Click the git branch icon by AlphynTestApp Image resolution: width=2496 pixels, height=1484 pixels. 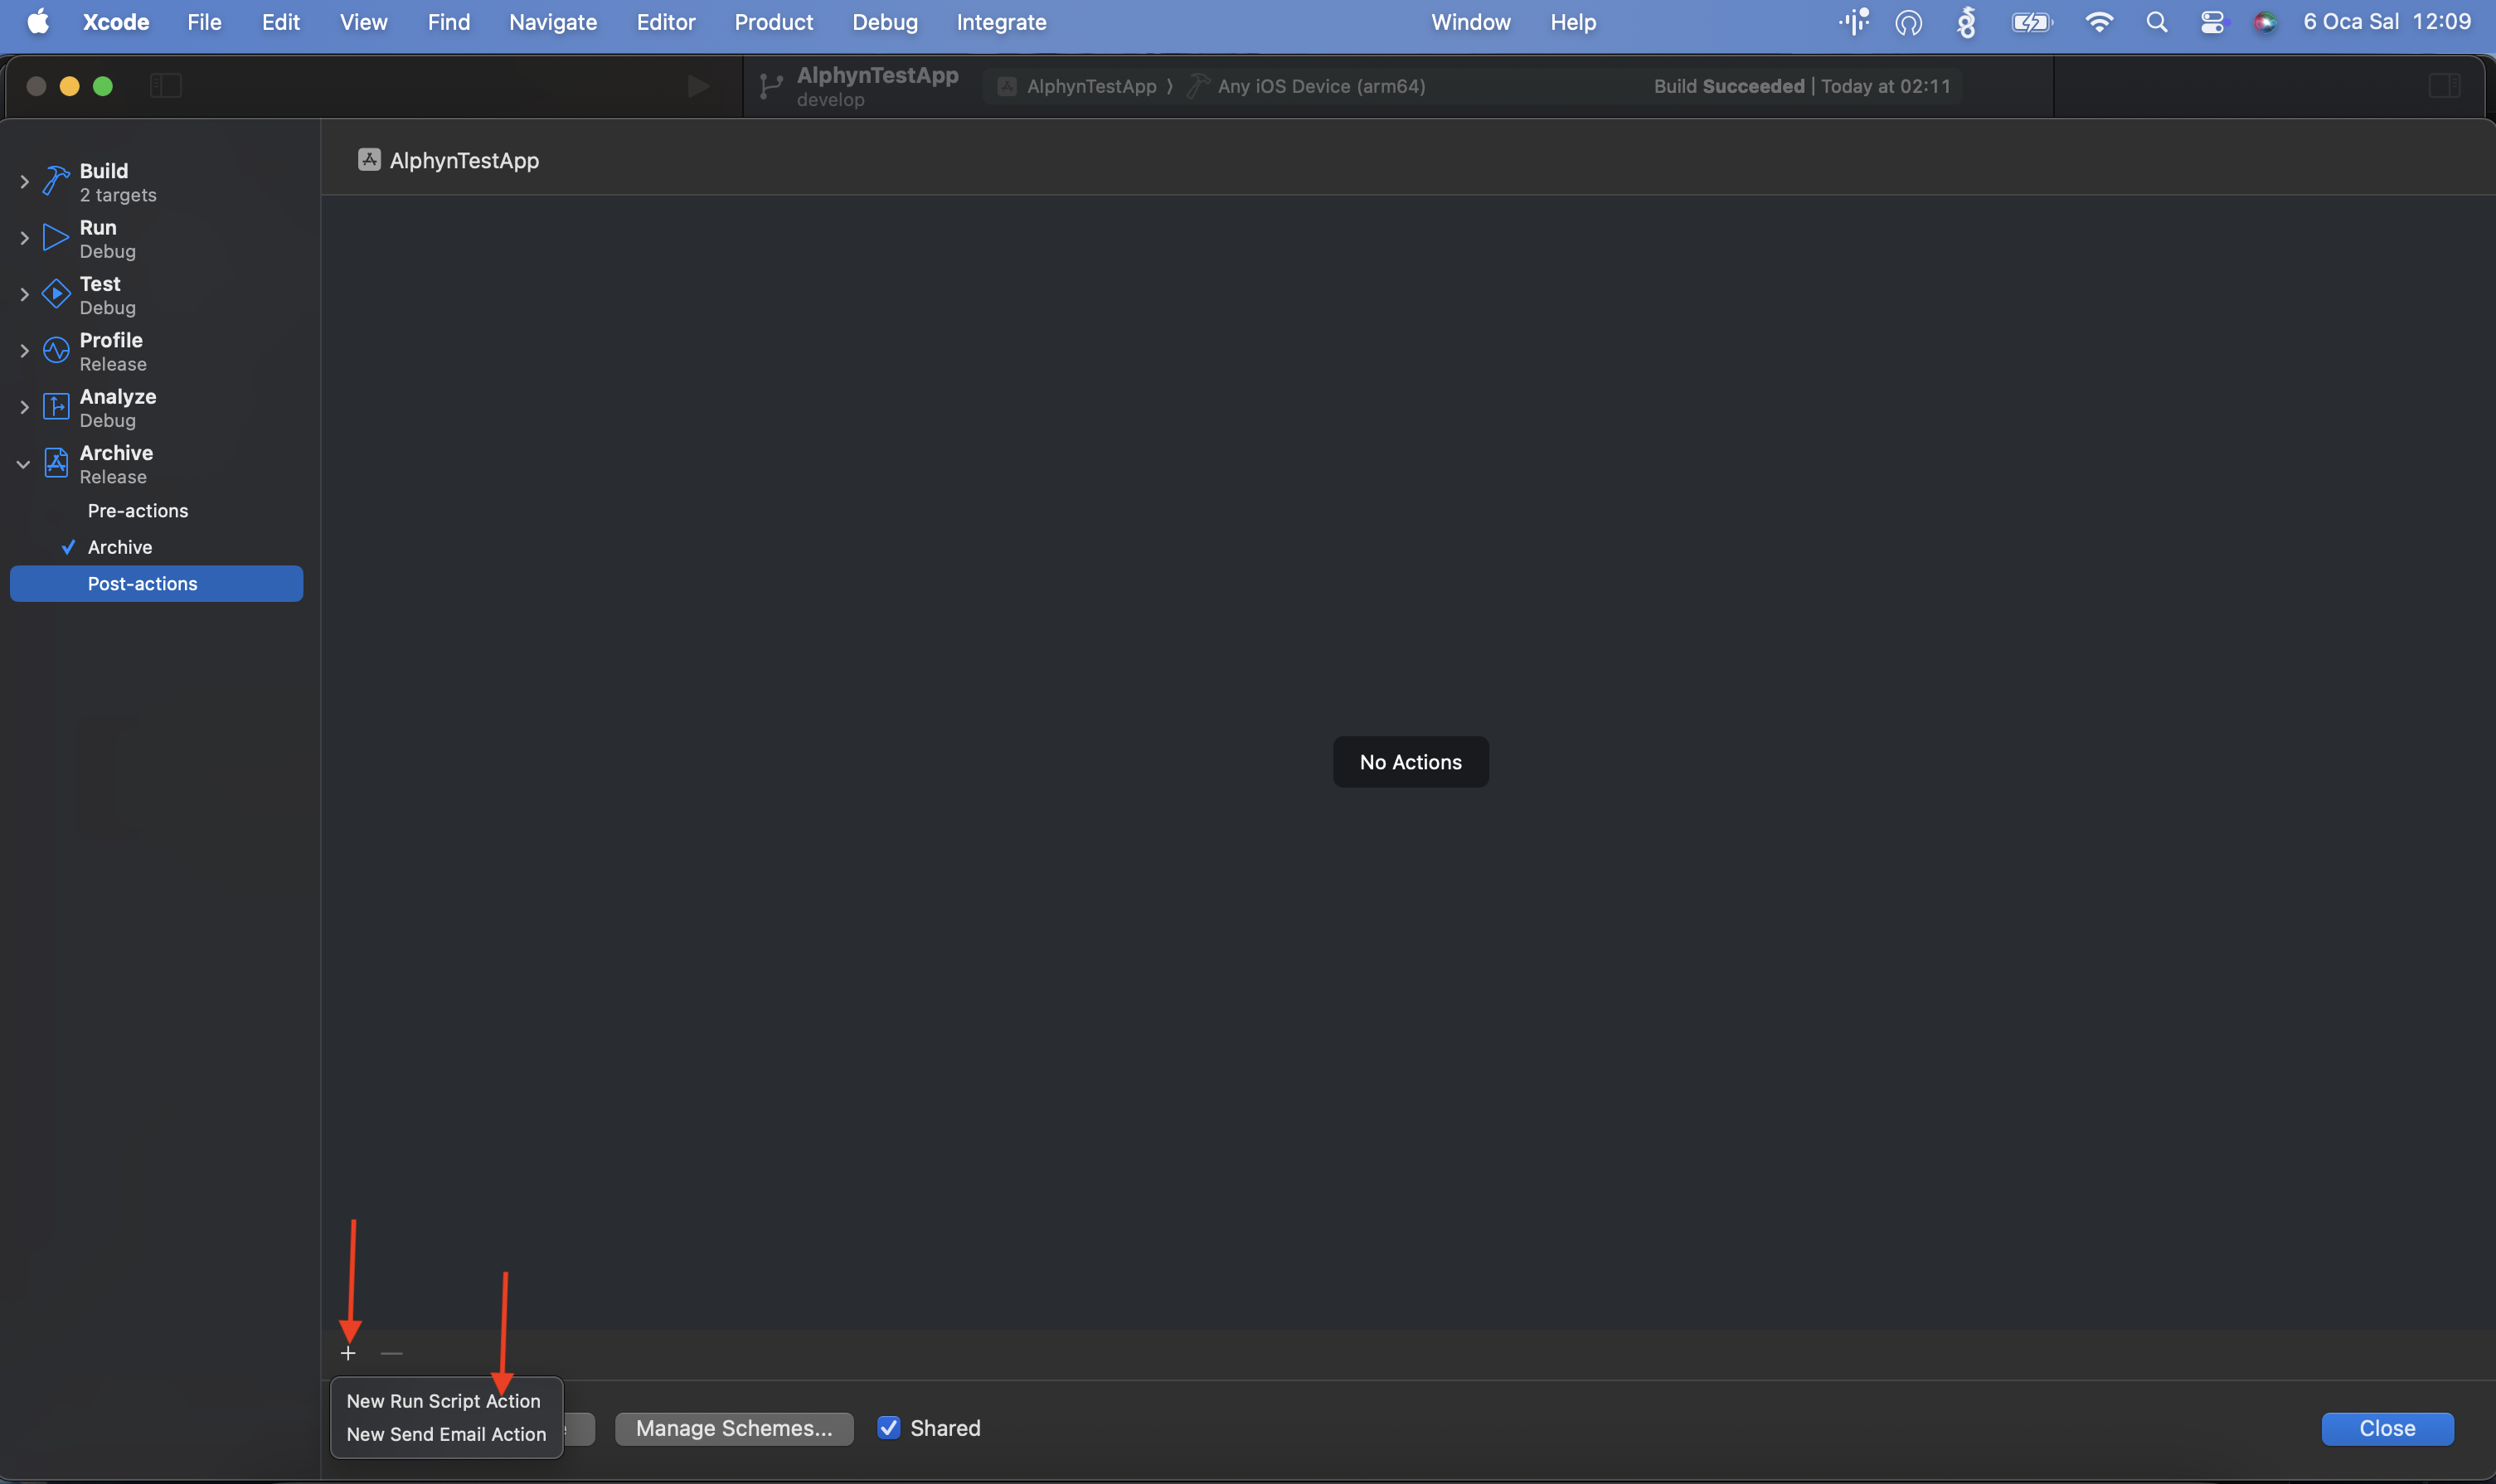(x=770, y=87)
